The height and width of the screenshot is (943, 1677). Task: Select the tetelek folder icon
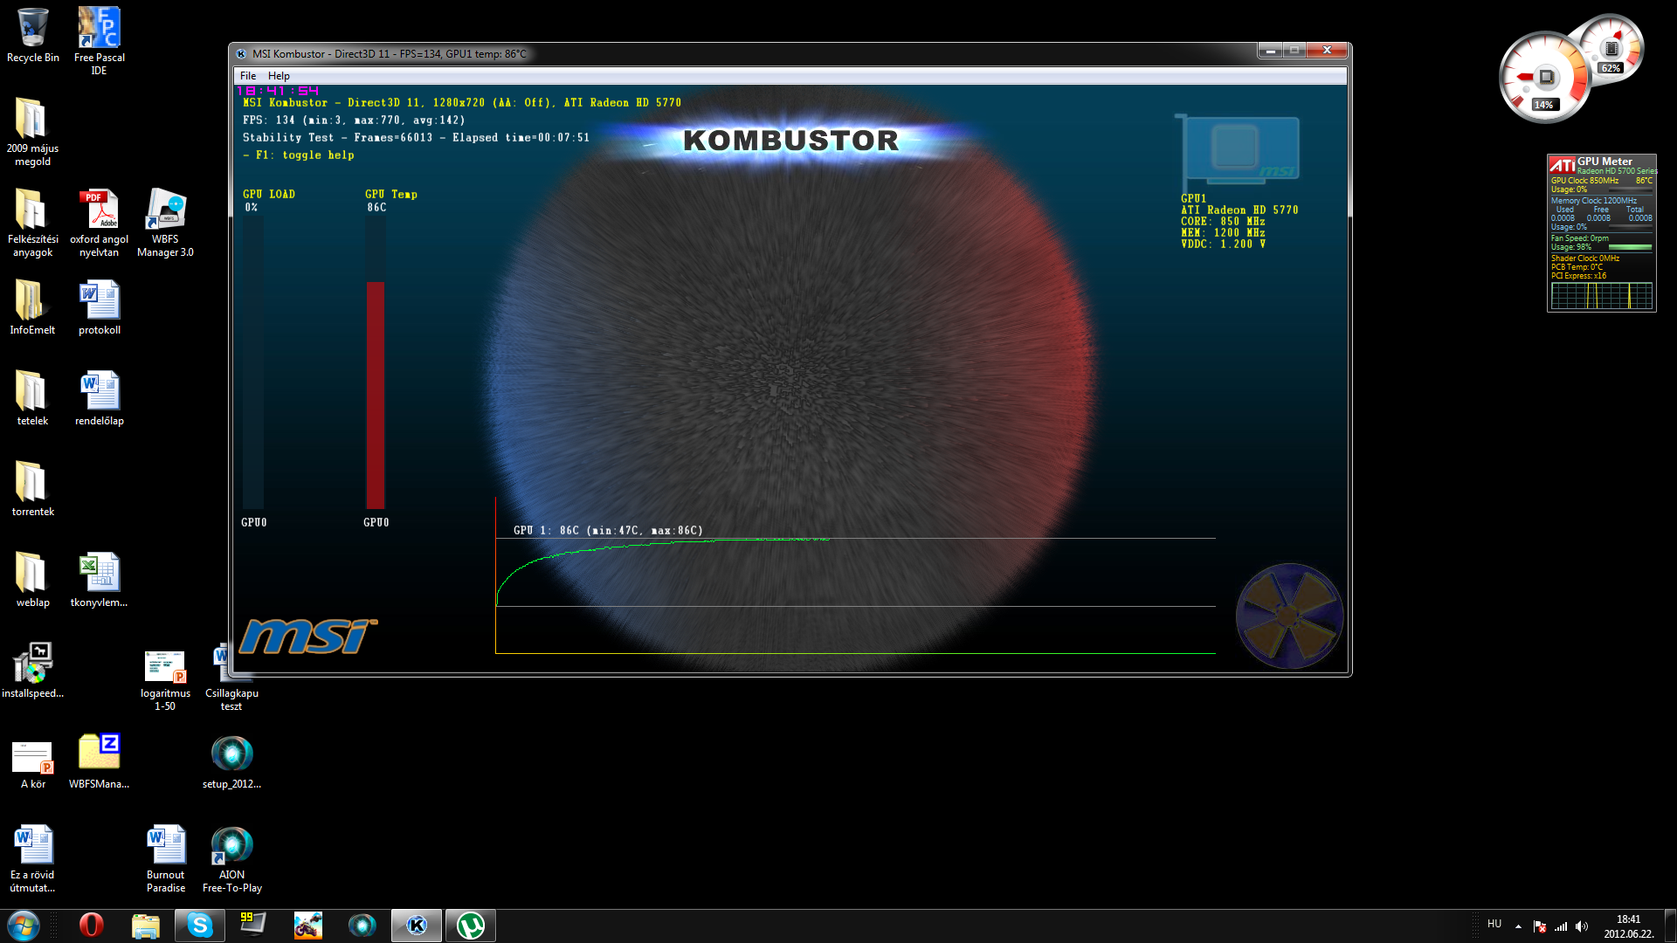click(32, 398)
